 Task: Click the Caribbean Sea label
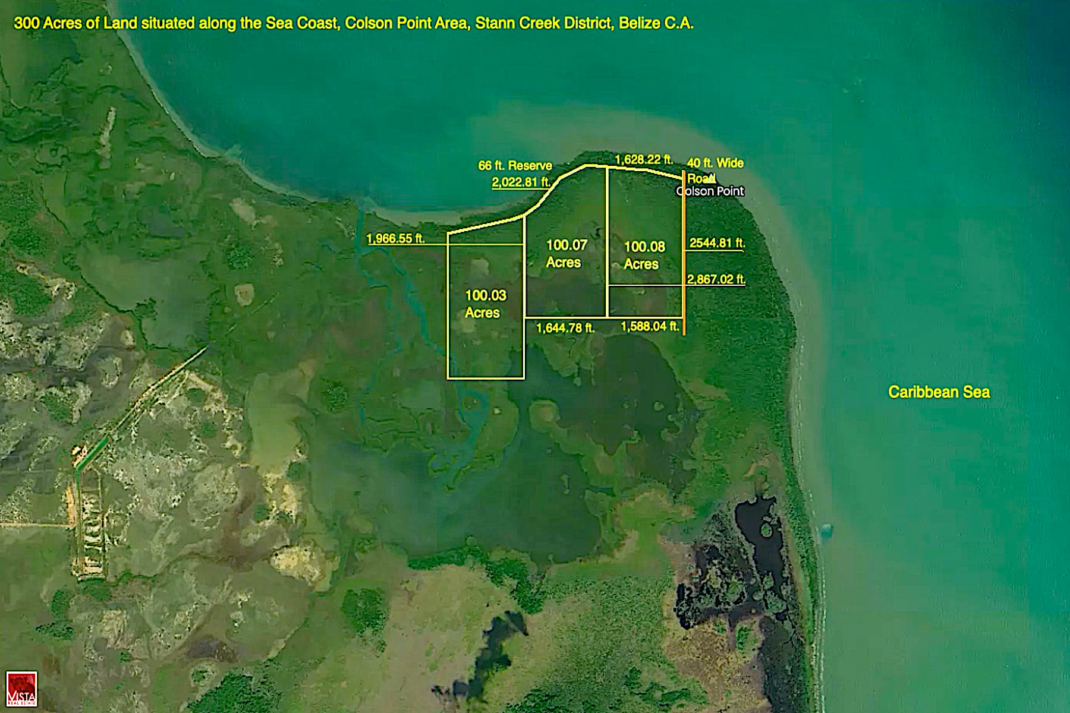tap(940, 391)
